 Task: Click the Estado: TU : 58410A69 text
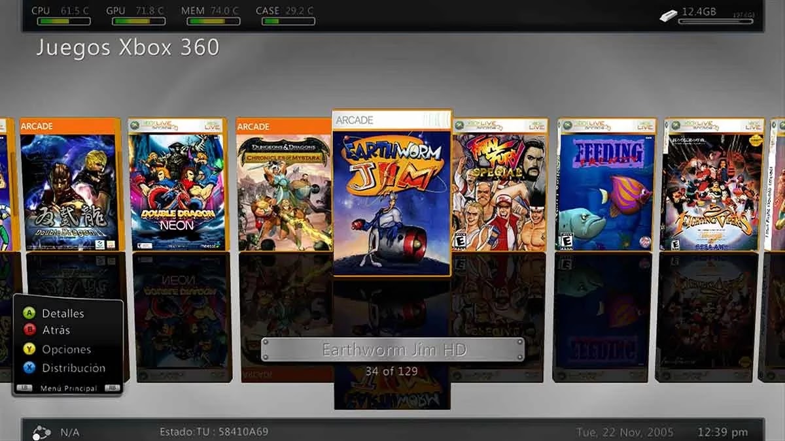[x=214, y=432]
